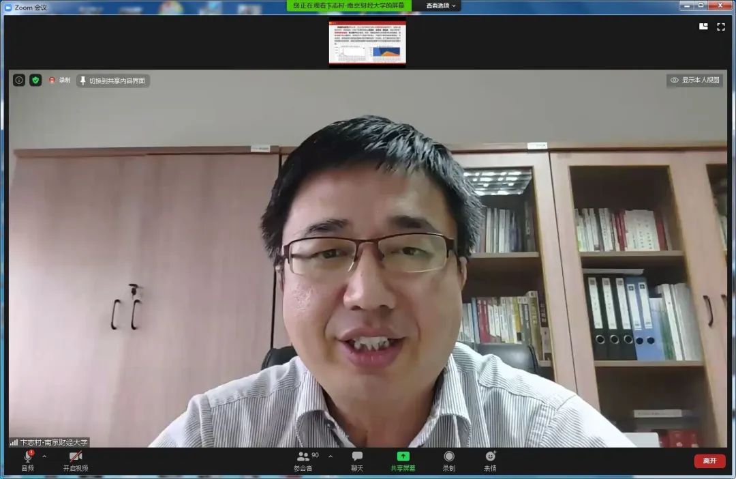This screenshot has height=479, width=736.
Task: Expand audio options arrow beside 音频
Action: pyautogui.click(x=45, y=456)
